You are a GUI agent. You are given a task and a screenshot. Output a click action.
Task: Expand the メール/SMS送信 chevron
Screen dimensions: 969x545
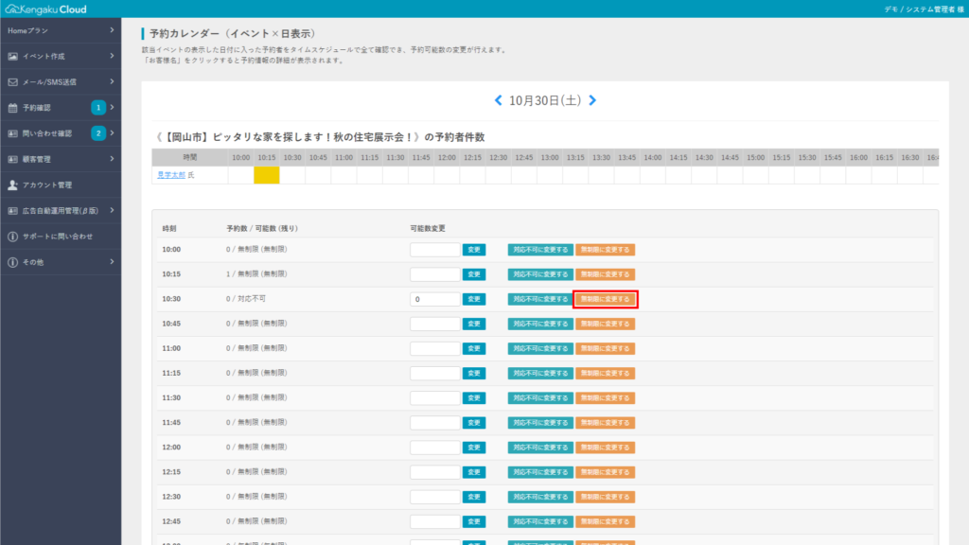pos(112,81)
